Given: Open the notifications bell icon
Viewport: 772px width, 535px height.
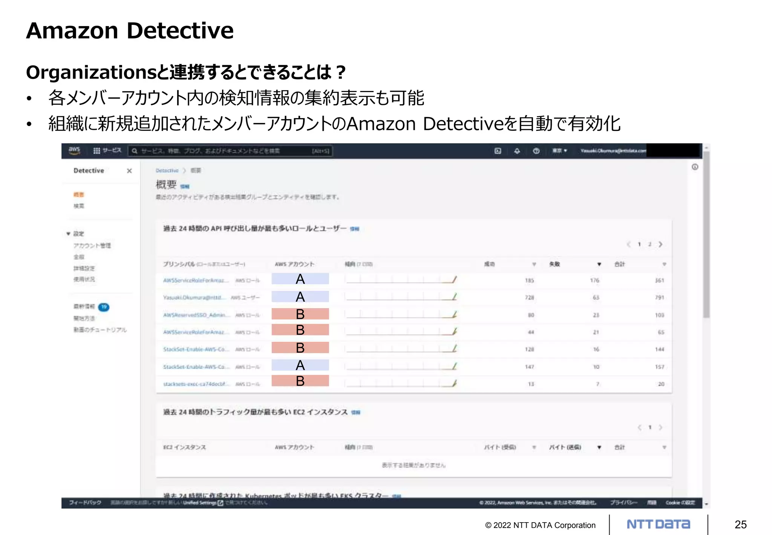Looking at the screenshot, I should click(x=517, y=151).
